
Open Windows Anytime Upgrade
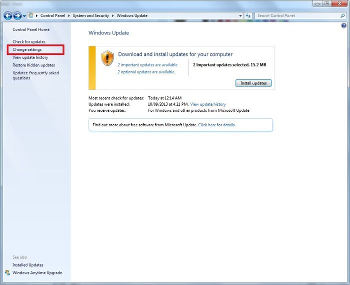tap(37, 273)
